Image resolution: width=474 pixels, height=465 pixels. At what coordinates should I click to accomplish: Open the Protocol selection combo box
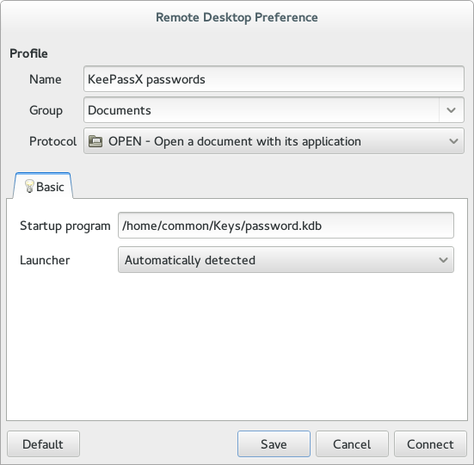coord(274,141)
